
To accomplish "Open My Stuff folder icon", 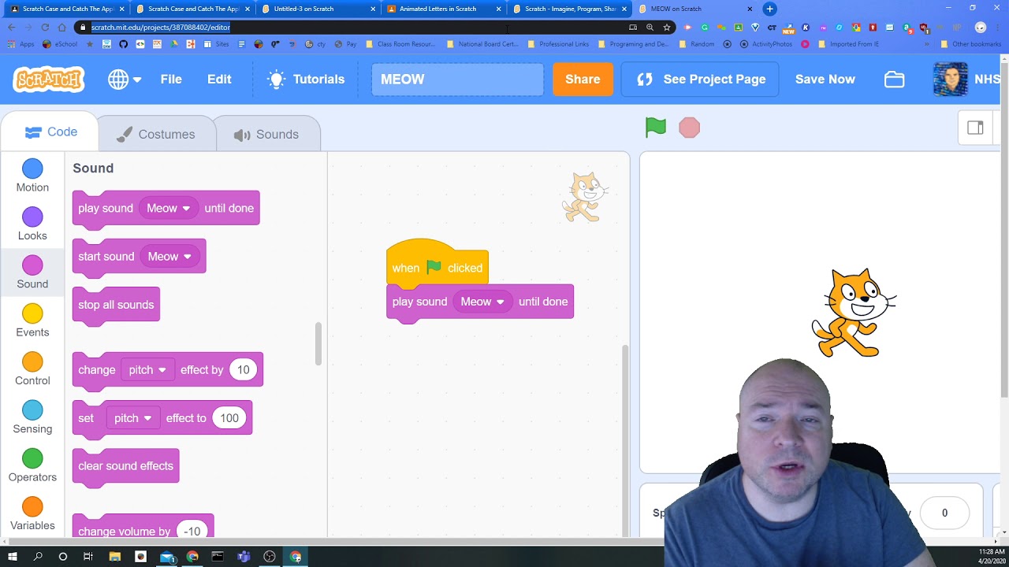I will tap(894, 80).
